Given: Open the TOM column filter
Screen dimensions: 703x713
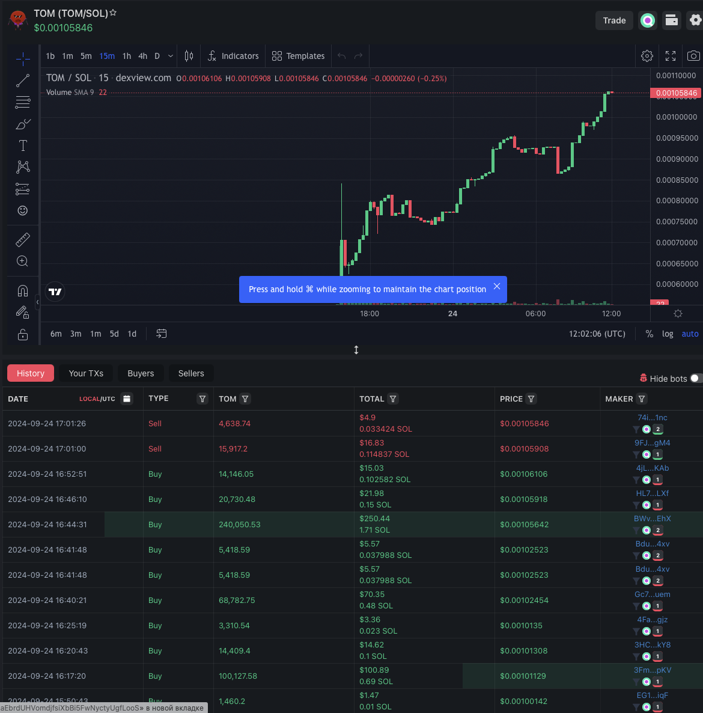Looking at the screenshot, I should [x=245, y=399].
